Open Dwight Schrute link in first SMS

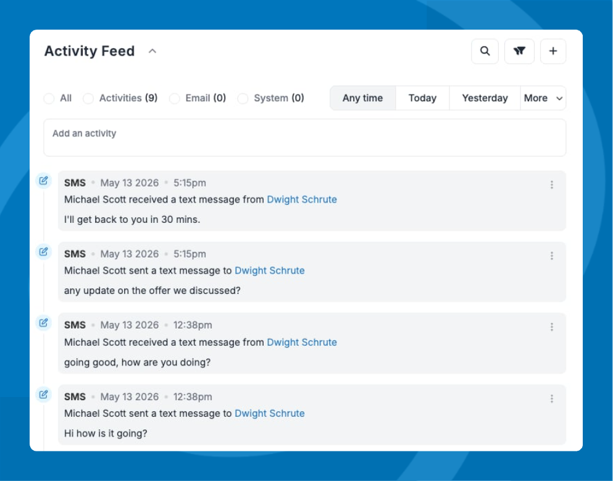point(302,199)
